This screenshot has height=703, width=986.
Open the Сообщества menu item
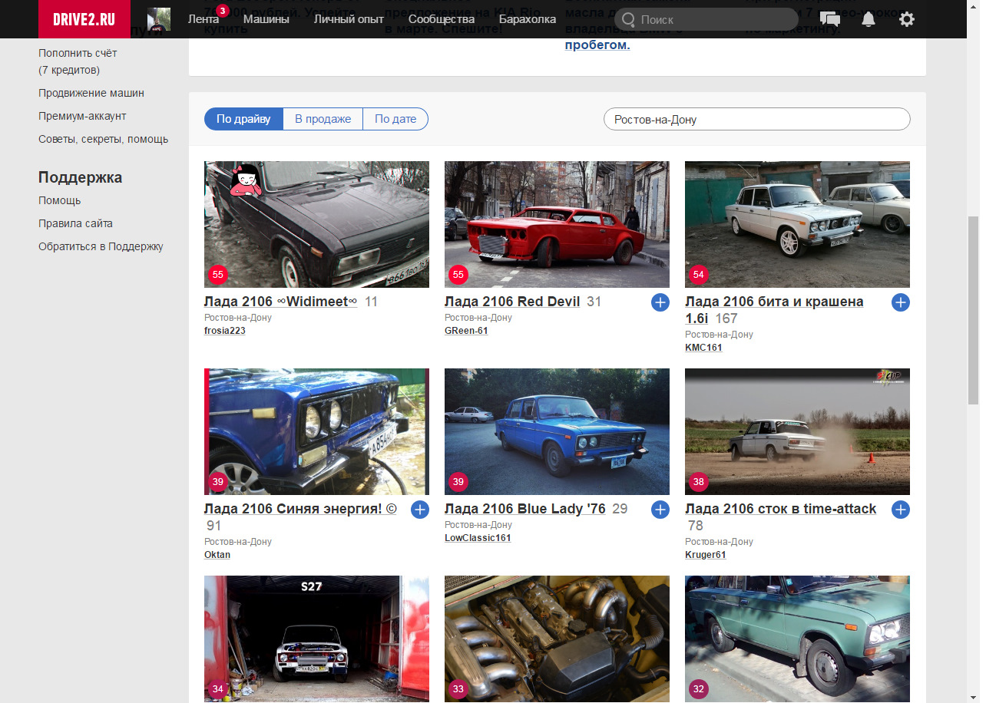point(442,19)
